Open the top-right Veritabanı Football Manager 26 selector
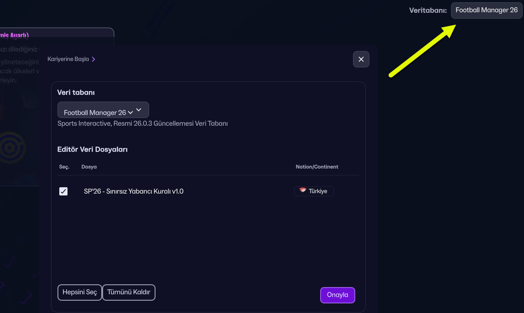The height and width of the screenshot is (313, 524). pos(487,10)
